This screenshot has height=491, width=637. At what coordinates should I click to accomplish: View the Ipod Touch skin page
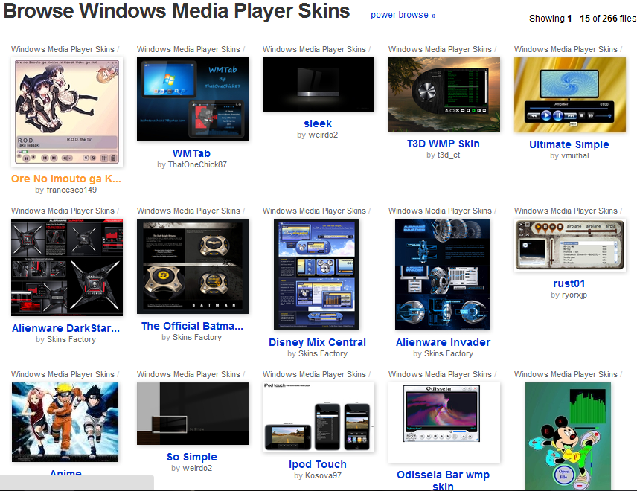[317, 464]
